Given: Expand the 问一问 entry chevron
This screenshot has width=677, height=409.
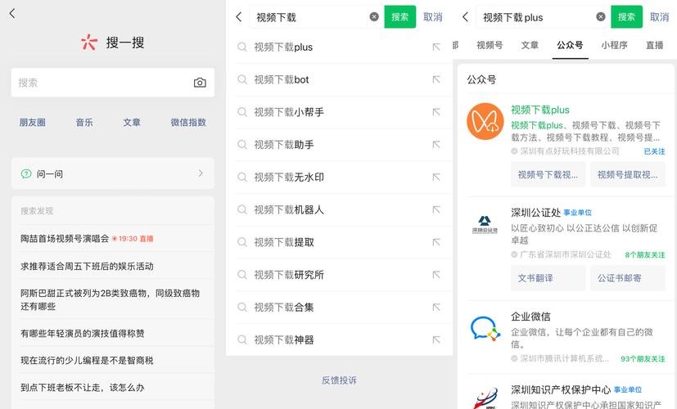Looking at the screenshot, I should (x=201, y=173).
